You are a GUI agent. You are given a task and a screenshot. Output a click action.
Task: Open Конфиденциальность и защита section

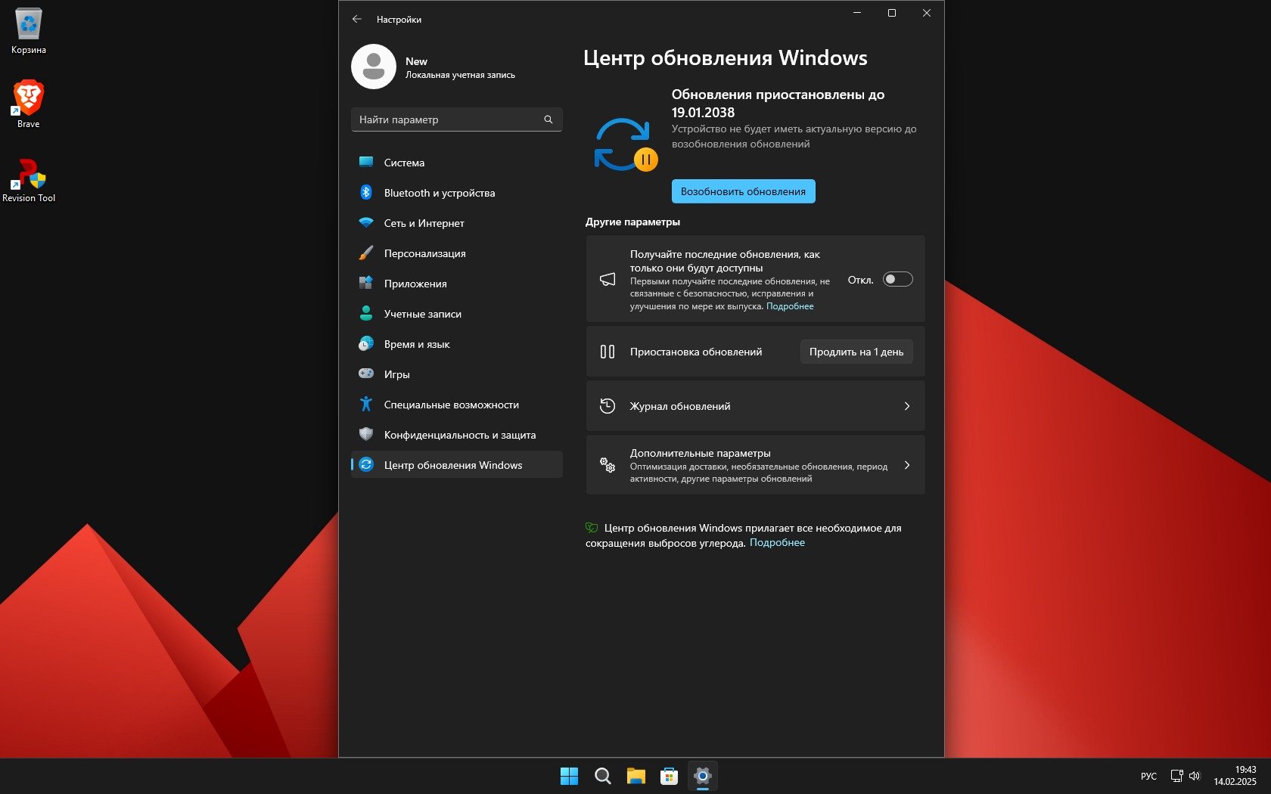coord(457,434)
